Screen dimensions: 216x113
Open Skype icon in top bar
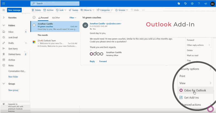pos(179,3)
